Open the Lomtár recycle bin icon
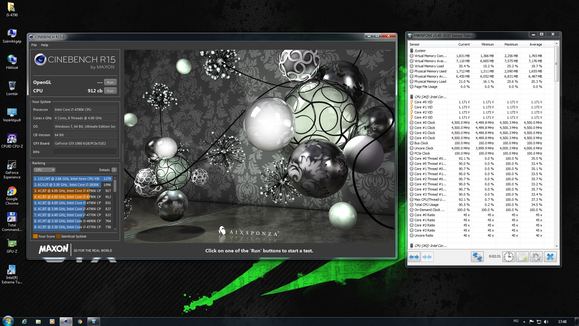 (12, 88)
